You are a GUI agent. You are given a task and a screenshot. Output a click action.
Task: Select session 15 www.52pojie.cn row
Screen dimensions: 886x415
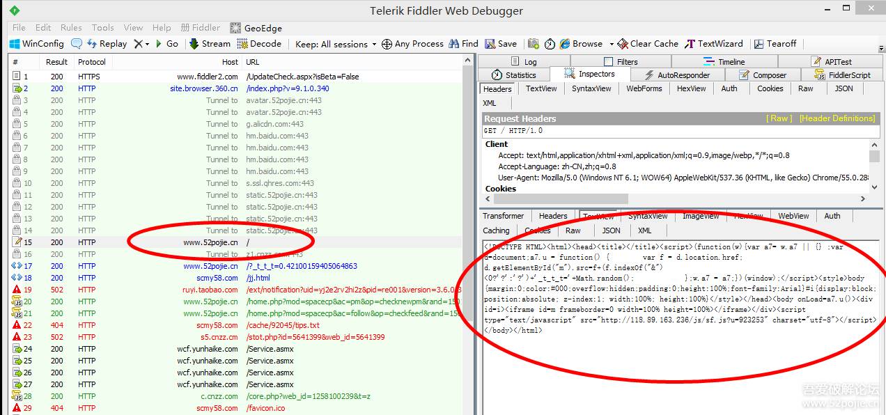pos(209,242)
